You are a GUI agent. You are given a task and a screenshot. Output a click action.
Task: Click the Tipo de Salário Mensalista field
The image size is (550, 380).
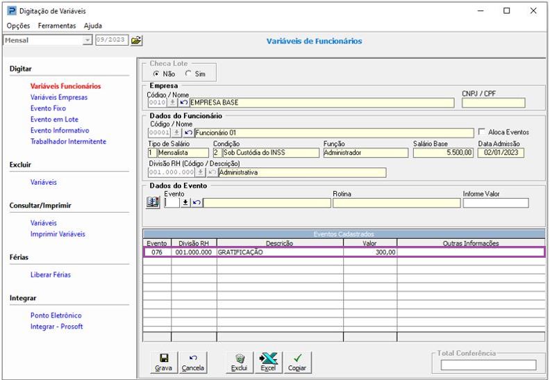tap(183, 153)
